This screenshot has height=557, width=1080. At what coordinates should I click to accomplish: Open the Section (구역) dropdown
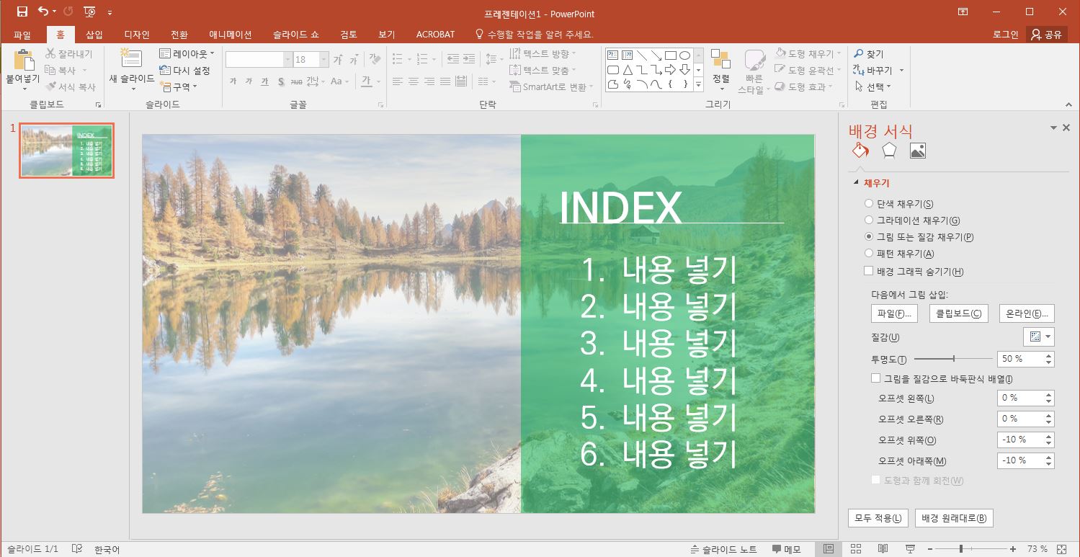tap(178, 87)
